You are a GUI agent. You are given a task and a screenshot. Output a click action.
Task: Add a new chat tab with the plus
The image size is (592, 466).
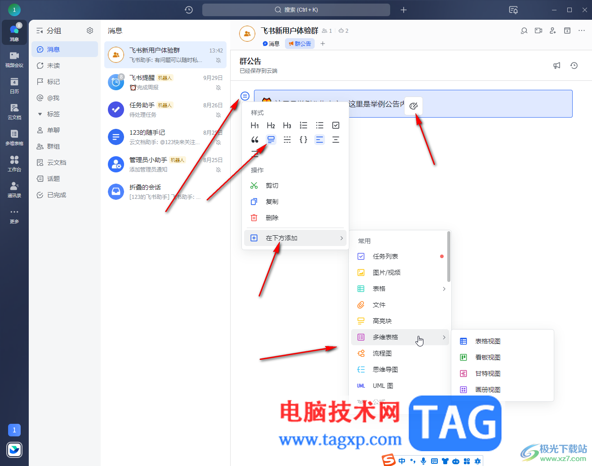323,44
